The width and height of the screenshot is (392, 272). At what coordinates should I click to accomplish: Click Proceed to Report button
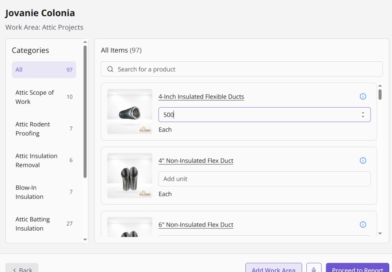click(x=357, y=269)
